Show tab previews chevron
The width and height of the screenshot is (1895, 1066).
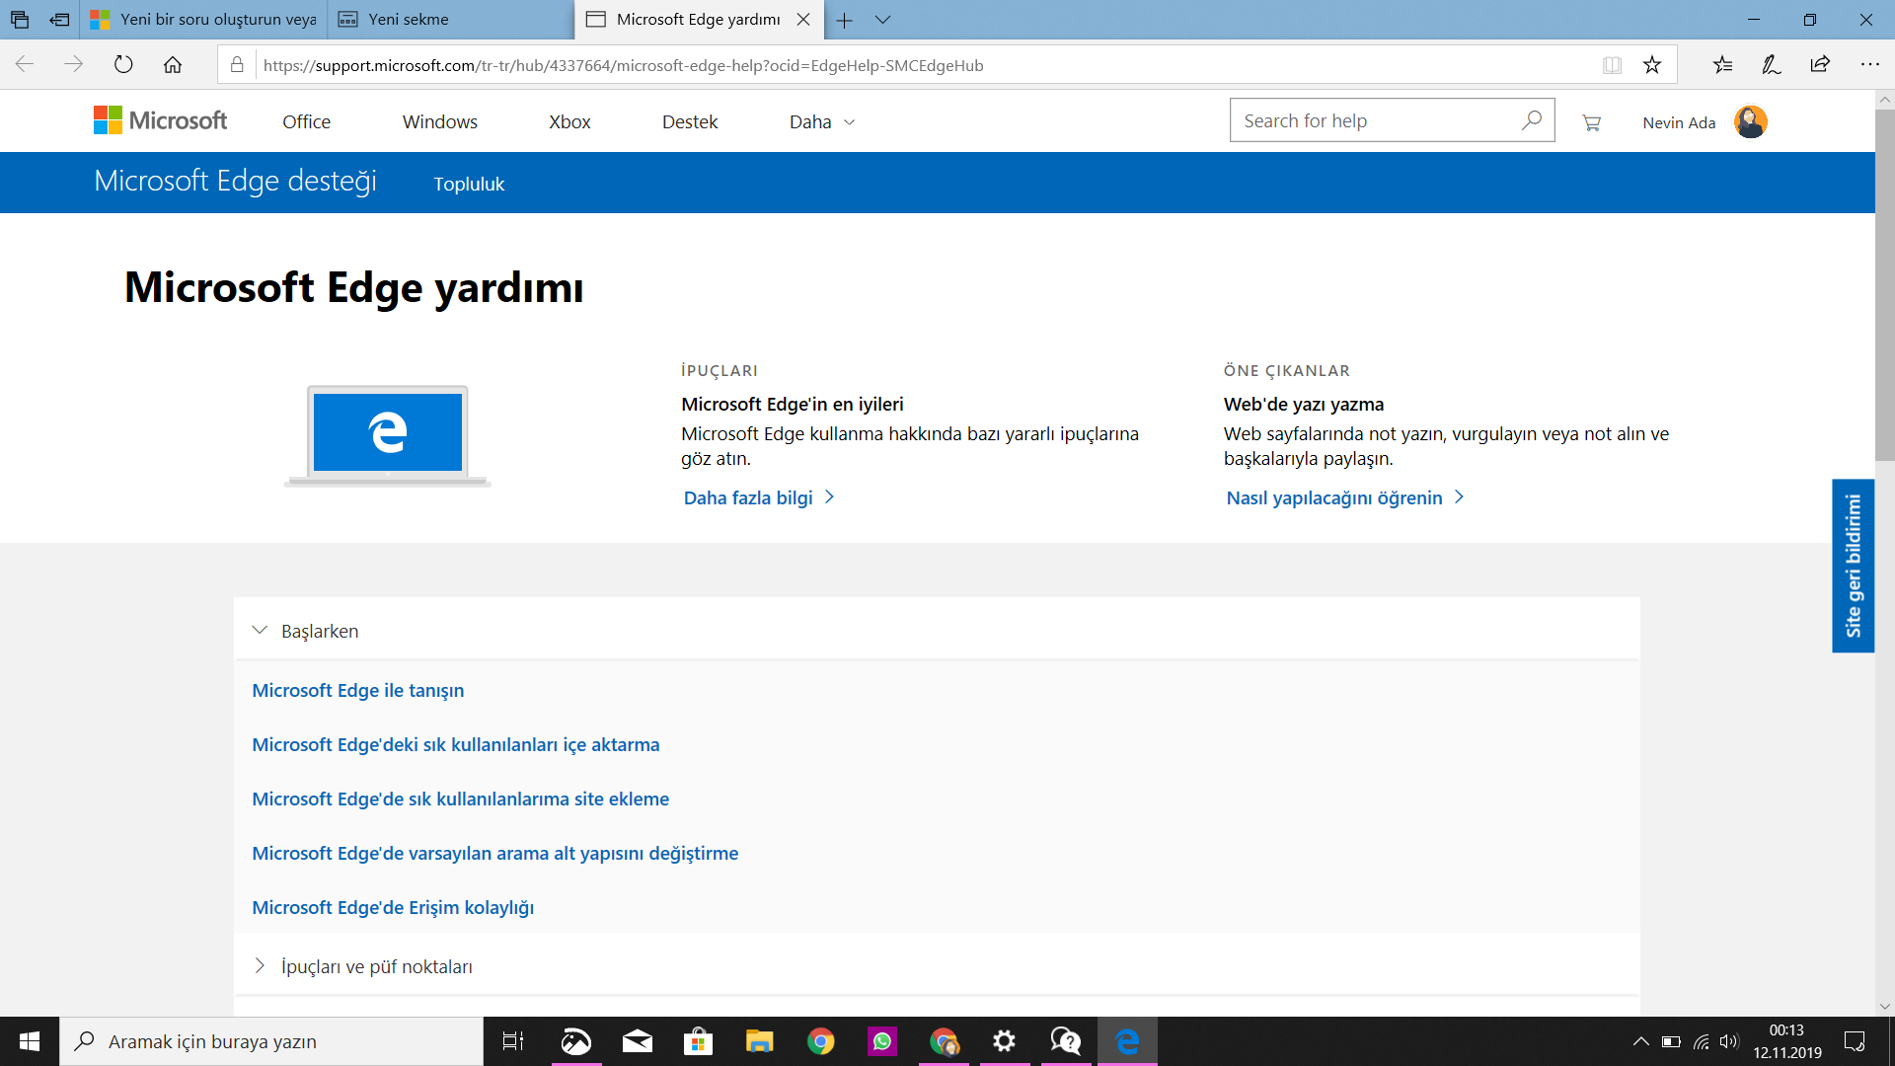pyautogui.click(x=882, y=20)
